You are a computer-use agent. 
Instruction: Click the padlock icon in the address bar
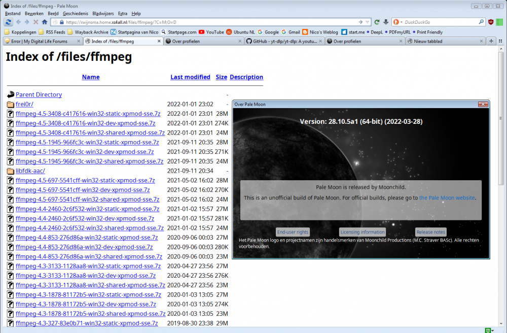pyautogui.click(x=61, y=22)
